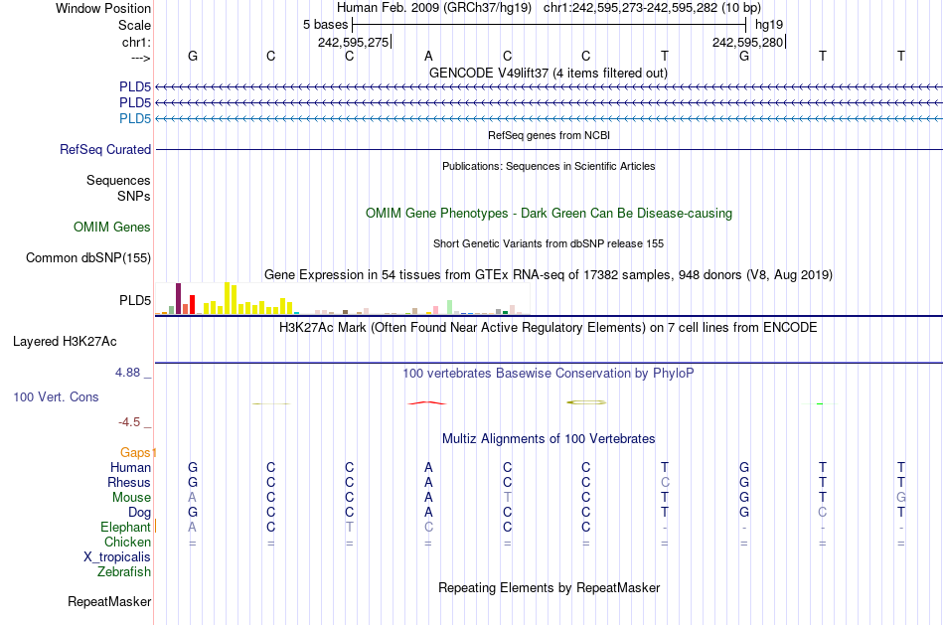This screenshot has width=944, height=625.
Task: Select the X_tropicalis alignment row label
Action: tap(117, 557)
